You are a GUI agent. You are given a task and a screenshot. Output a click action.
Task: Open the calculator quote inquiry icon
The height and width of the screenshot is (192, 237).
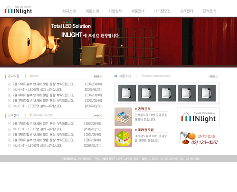pyautogui.click(x=123, y=116)
